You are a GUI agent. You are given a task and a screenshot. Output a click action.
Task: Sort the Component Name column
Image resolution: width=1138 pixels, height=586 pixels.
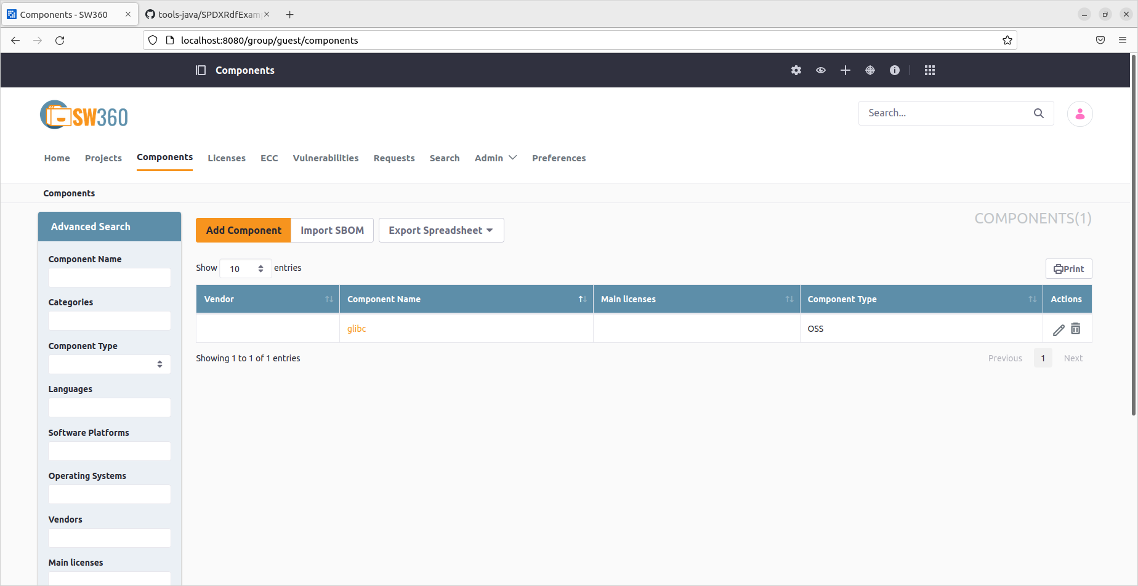(x=581, y=299)
